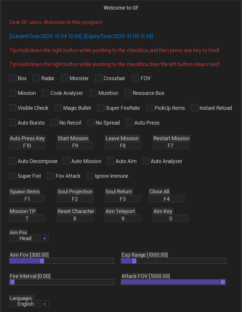
Task: Check the Crosshair option
Action: 99,78
